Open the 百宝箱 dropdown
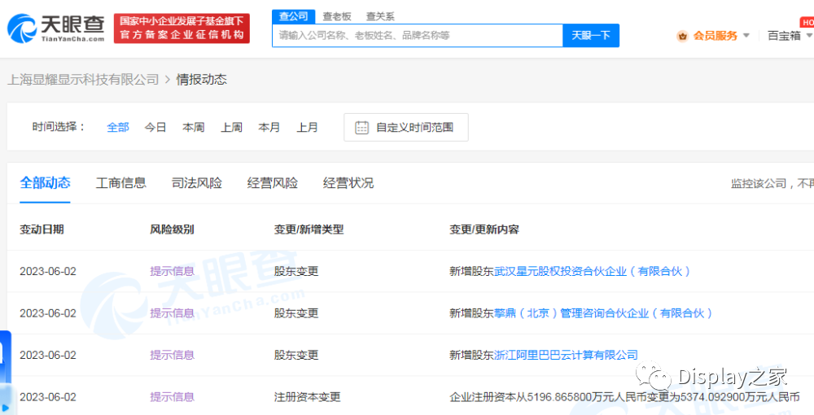 (790, 36)
